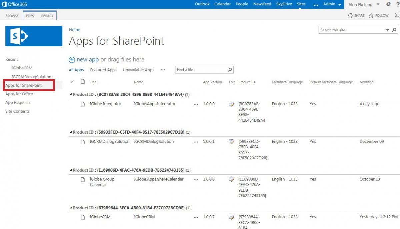Click the SharePoint site logo
400x229 pixels.
pyautogui.click(x=34, y=36)
